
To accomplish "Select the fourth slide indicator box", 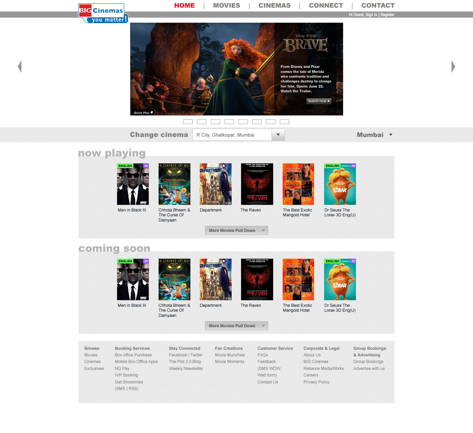I will [x=229, y=122].
